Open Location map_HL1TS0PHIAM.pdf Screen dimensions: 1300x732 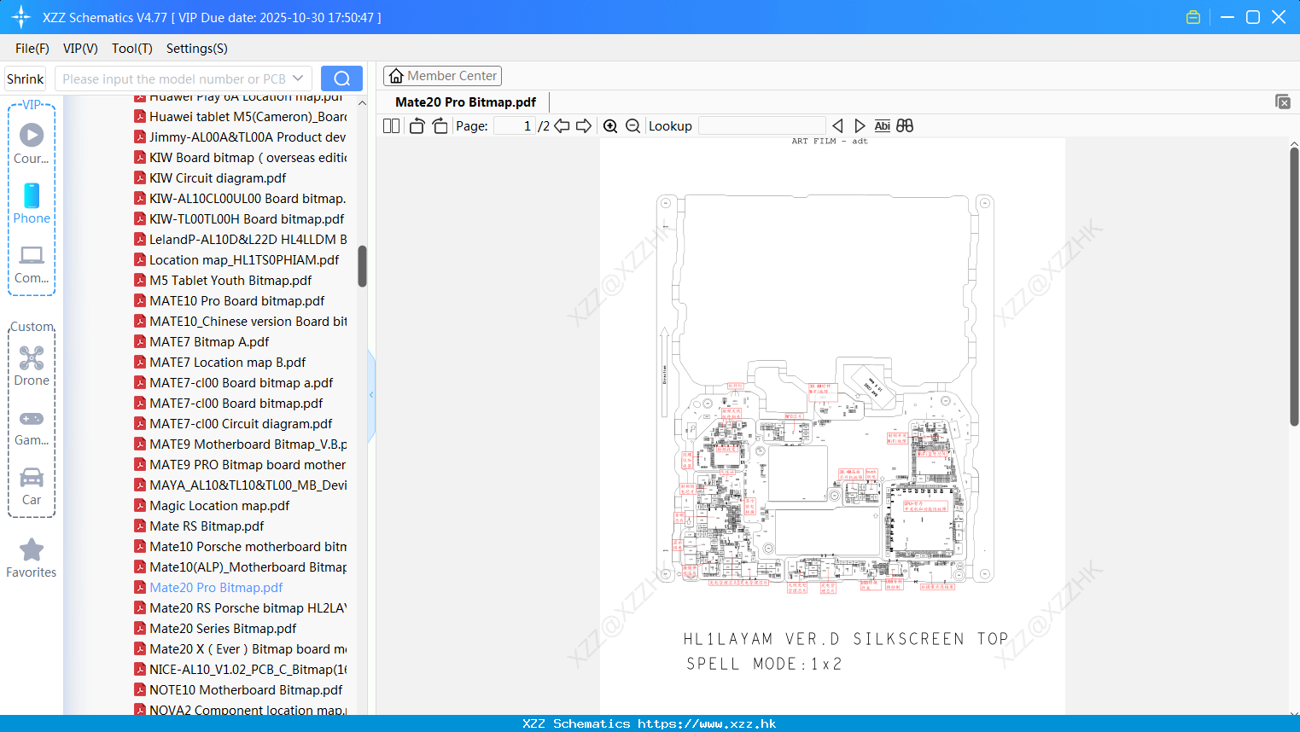pos(236,260)
